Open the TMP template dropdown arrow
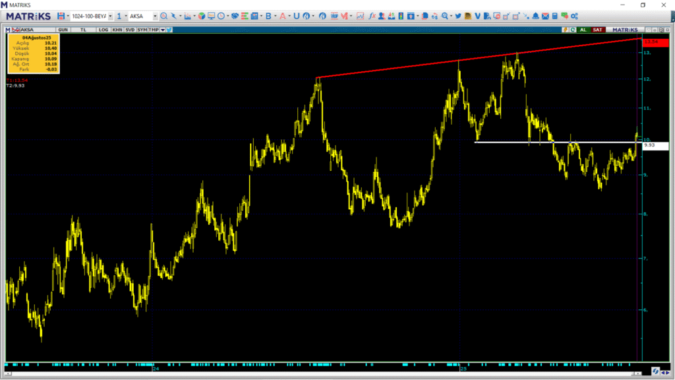Screen dimensions: 675x380 click(x=162, y=30)
